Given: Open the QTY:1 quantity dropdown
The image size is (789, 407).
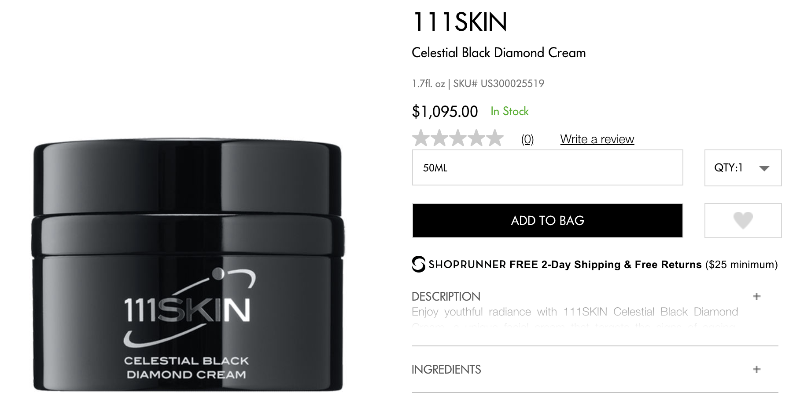Looking at the screenshot, I should [x=743, y=167].
